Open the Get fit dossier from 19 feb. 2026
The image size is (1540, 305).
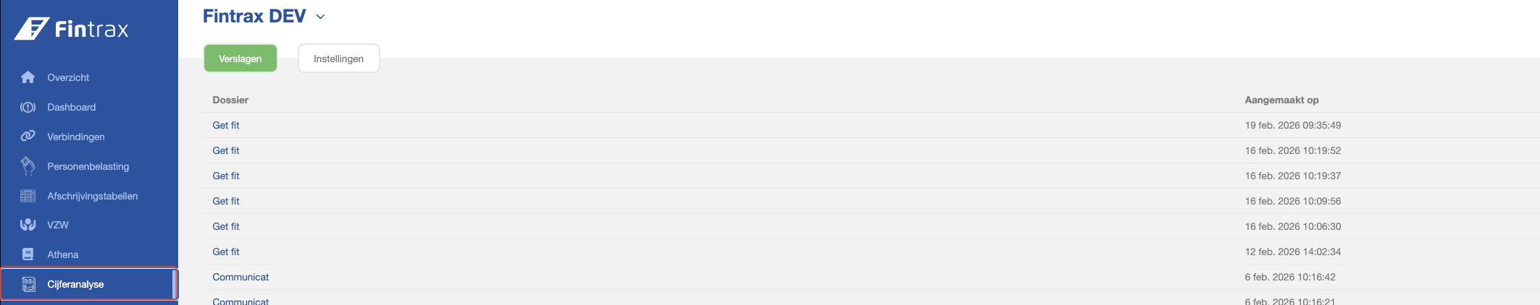226,125
